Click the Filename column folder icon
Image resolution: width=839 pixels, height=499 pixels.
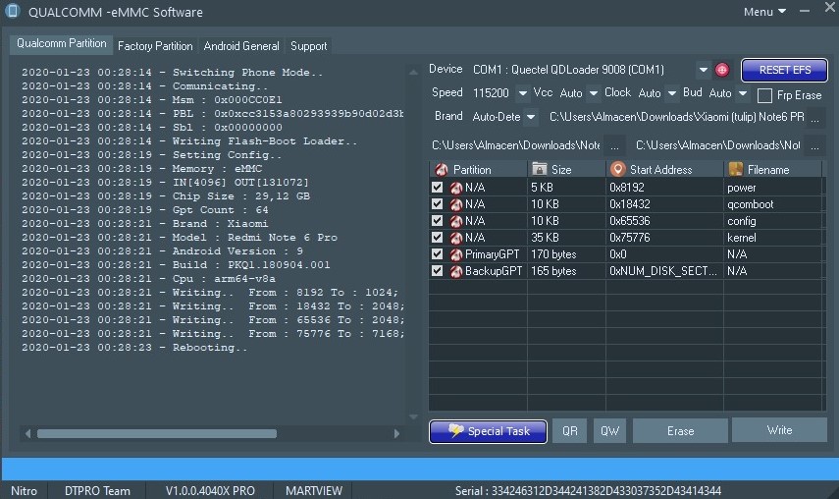point(736,169)
